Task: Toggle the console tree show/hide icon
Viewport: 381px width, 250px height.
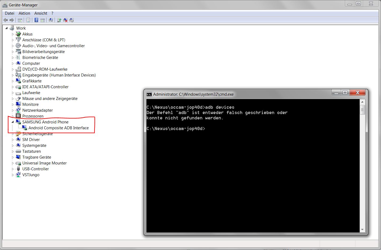Action: click(20, 20)
